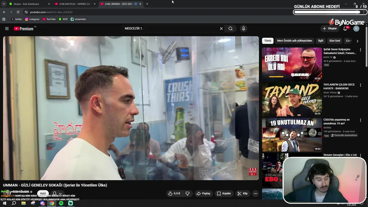Image resolution: width=368 pixels, height=207 pixels.
Task: Open Sezer Yılmaz channel name
Action: click(330, 93)
